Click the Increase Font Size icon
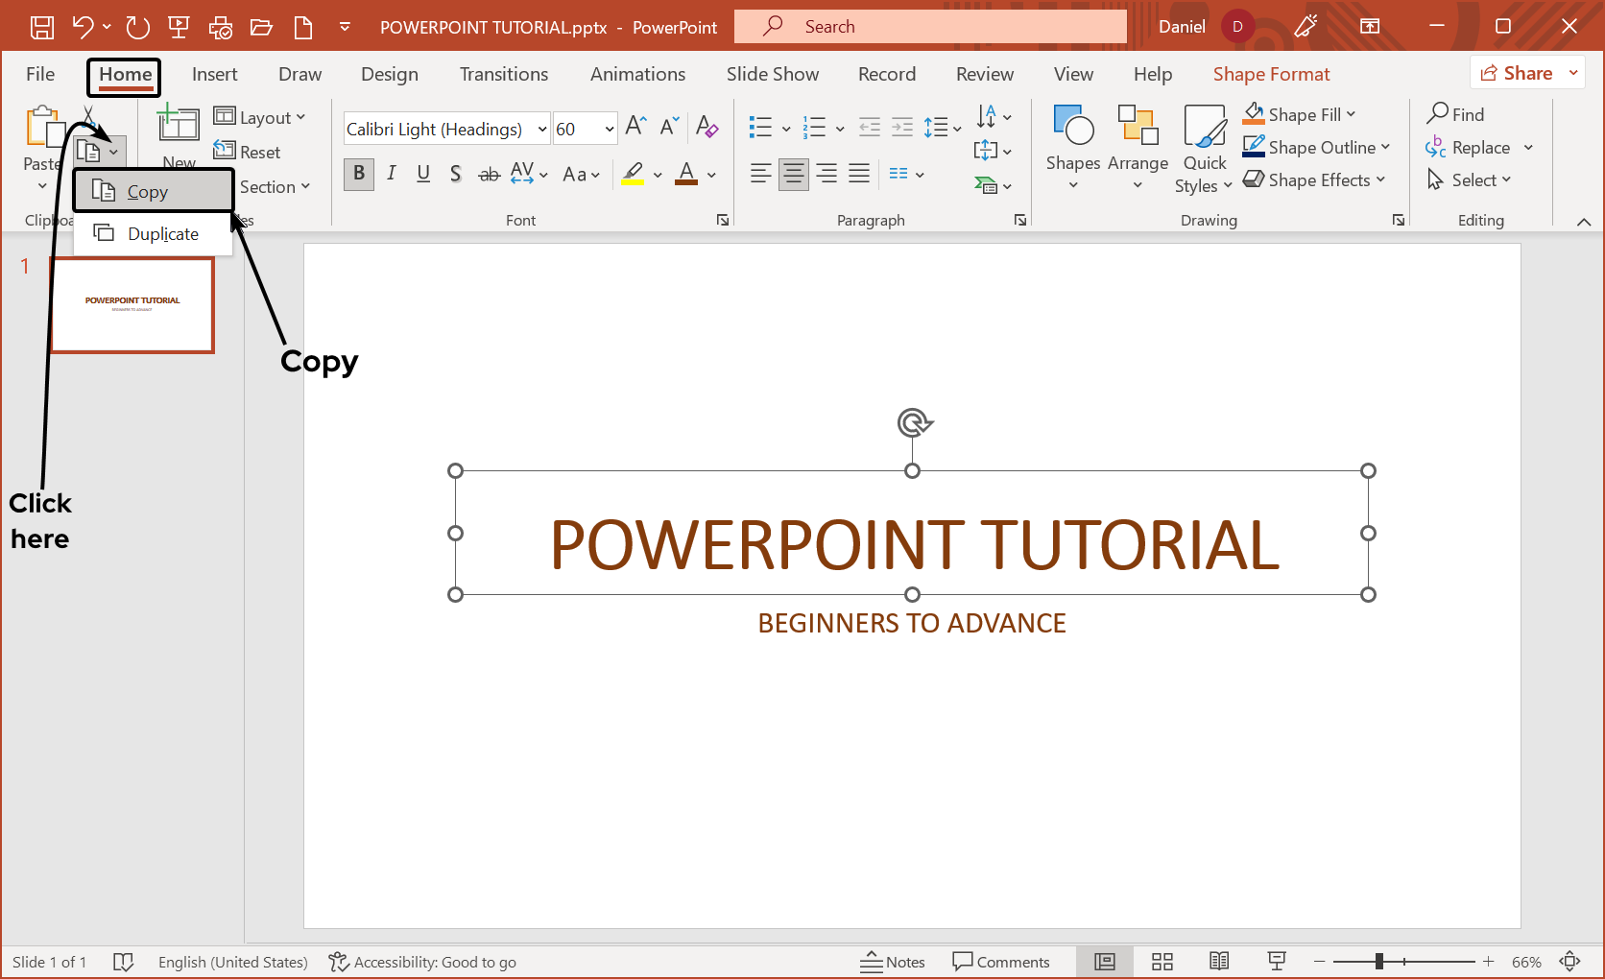This screenshot has height=979, width=1605. point(635,127)
